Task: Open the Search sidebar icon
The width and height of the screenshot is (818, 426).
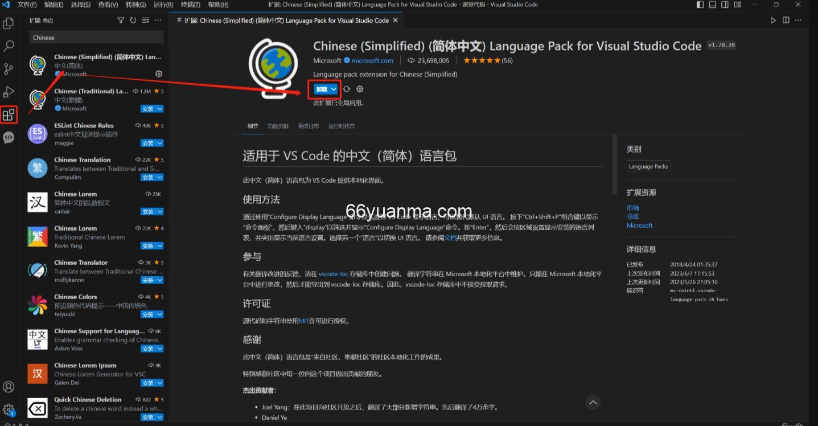Action: (9, 46)
